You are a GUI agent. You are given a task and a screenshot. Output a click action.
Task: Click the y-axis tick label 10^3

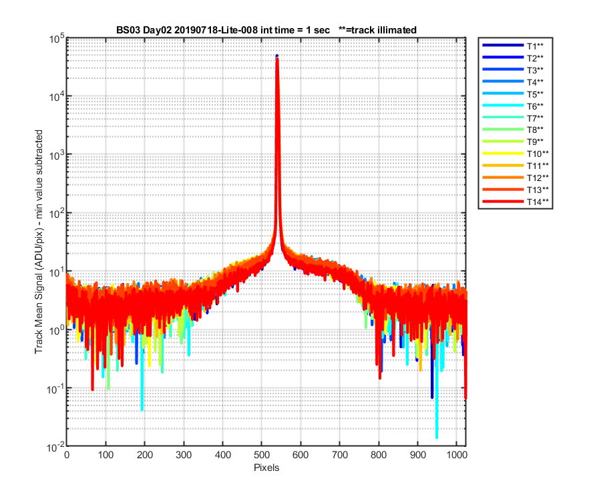[57, 155]
